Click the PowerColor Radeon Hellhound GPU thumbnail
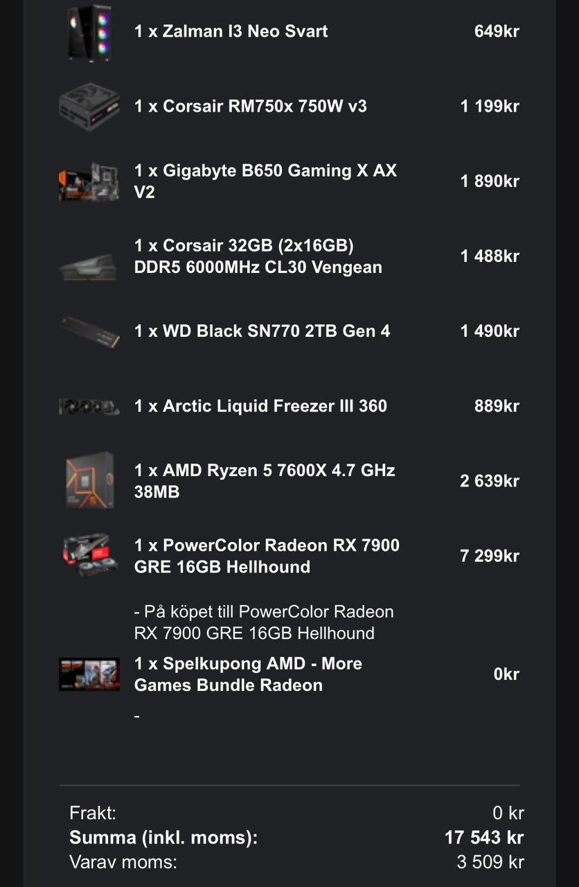Viewport: 579px width, 887px height. click(x=89, y=556)
